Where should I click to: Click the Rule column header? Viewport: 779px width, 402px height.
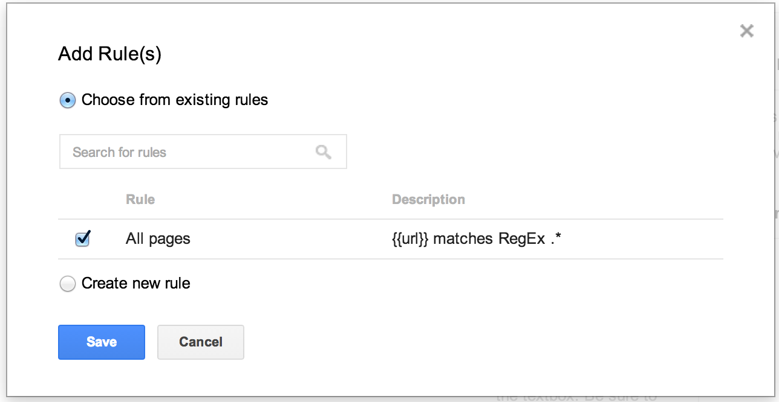tap(140, 200)
